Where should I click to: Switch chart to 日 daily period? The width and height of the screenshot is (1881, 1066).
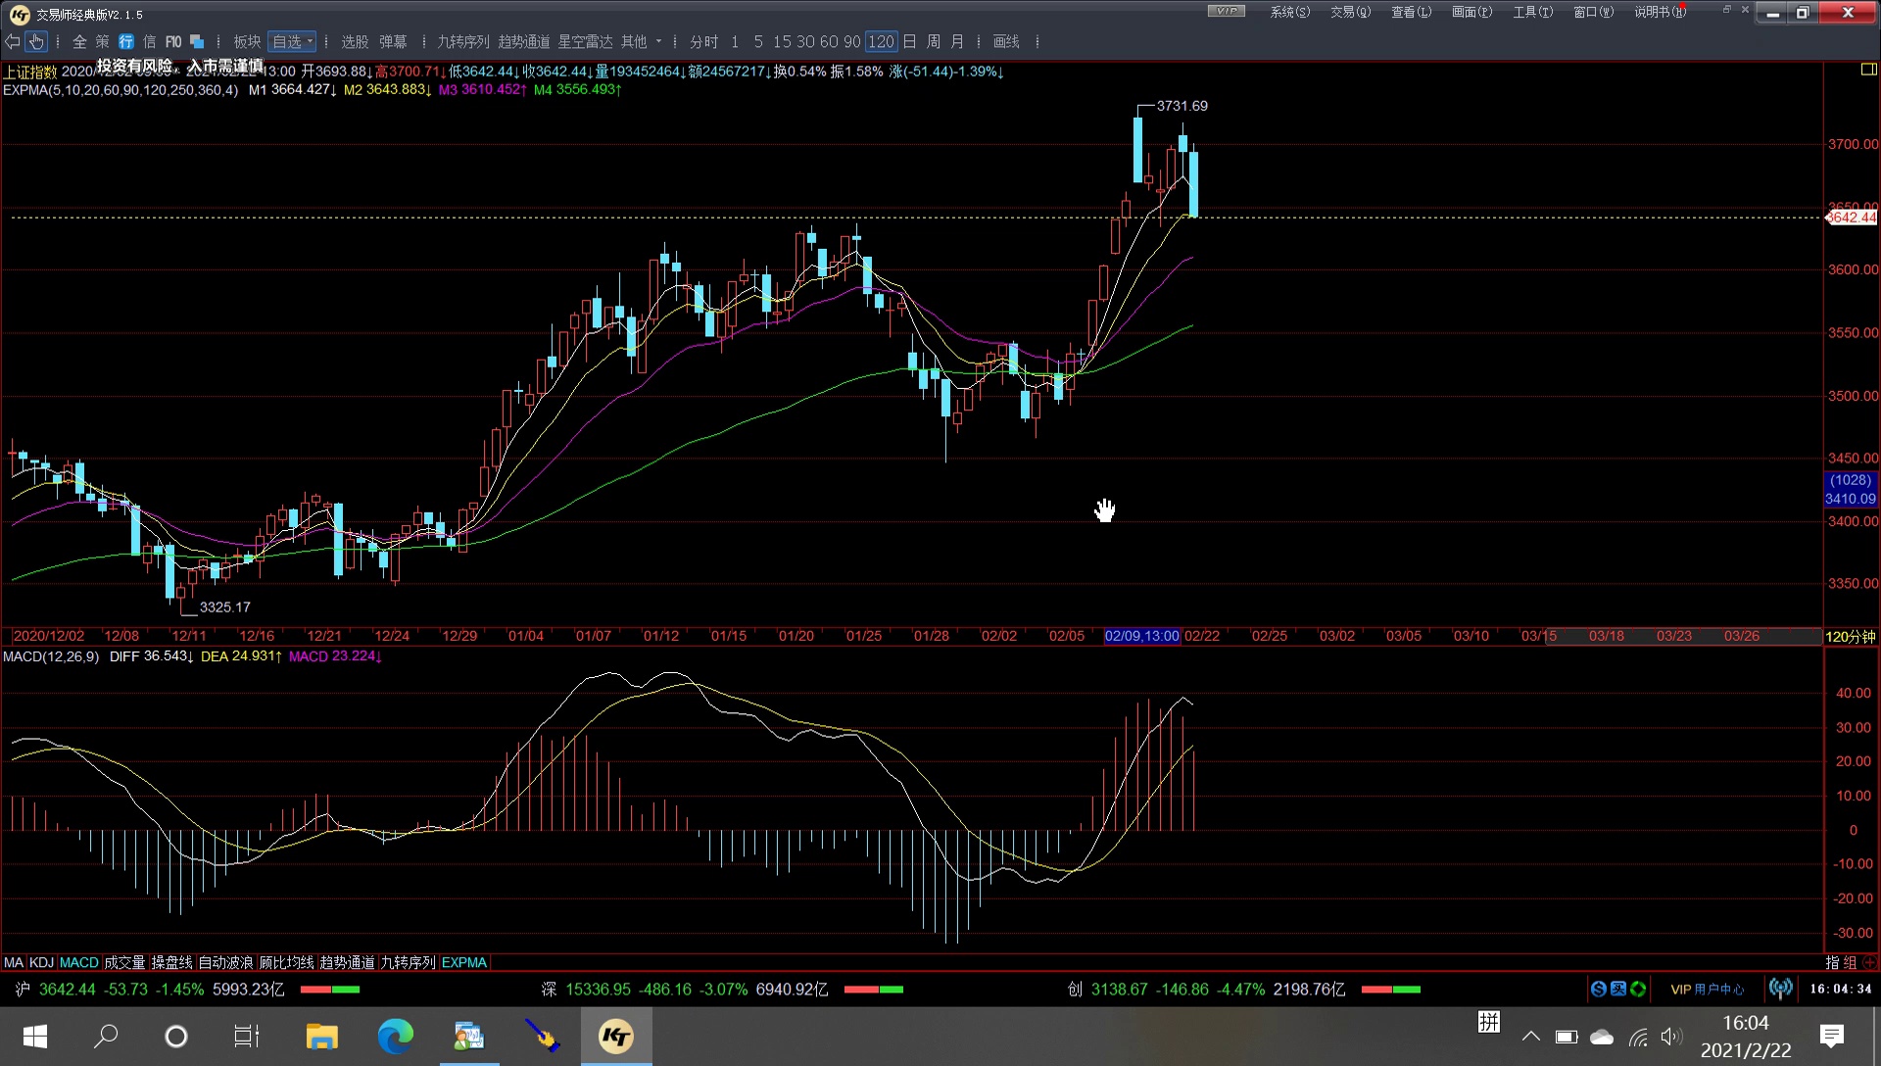909,41
